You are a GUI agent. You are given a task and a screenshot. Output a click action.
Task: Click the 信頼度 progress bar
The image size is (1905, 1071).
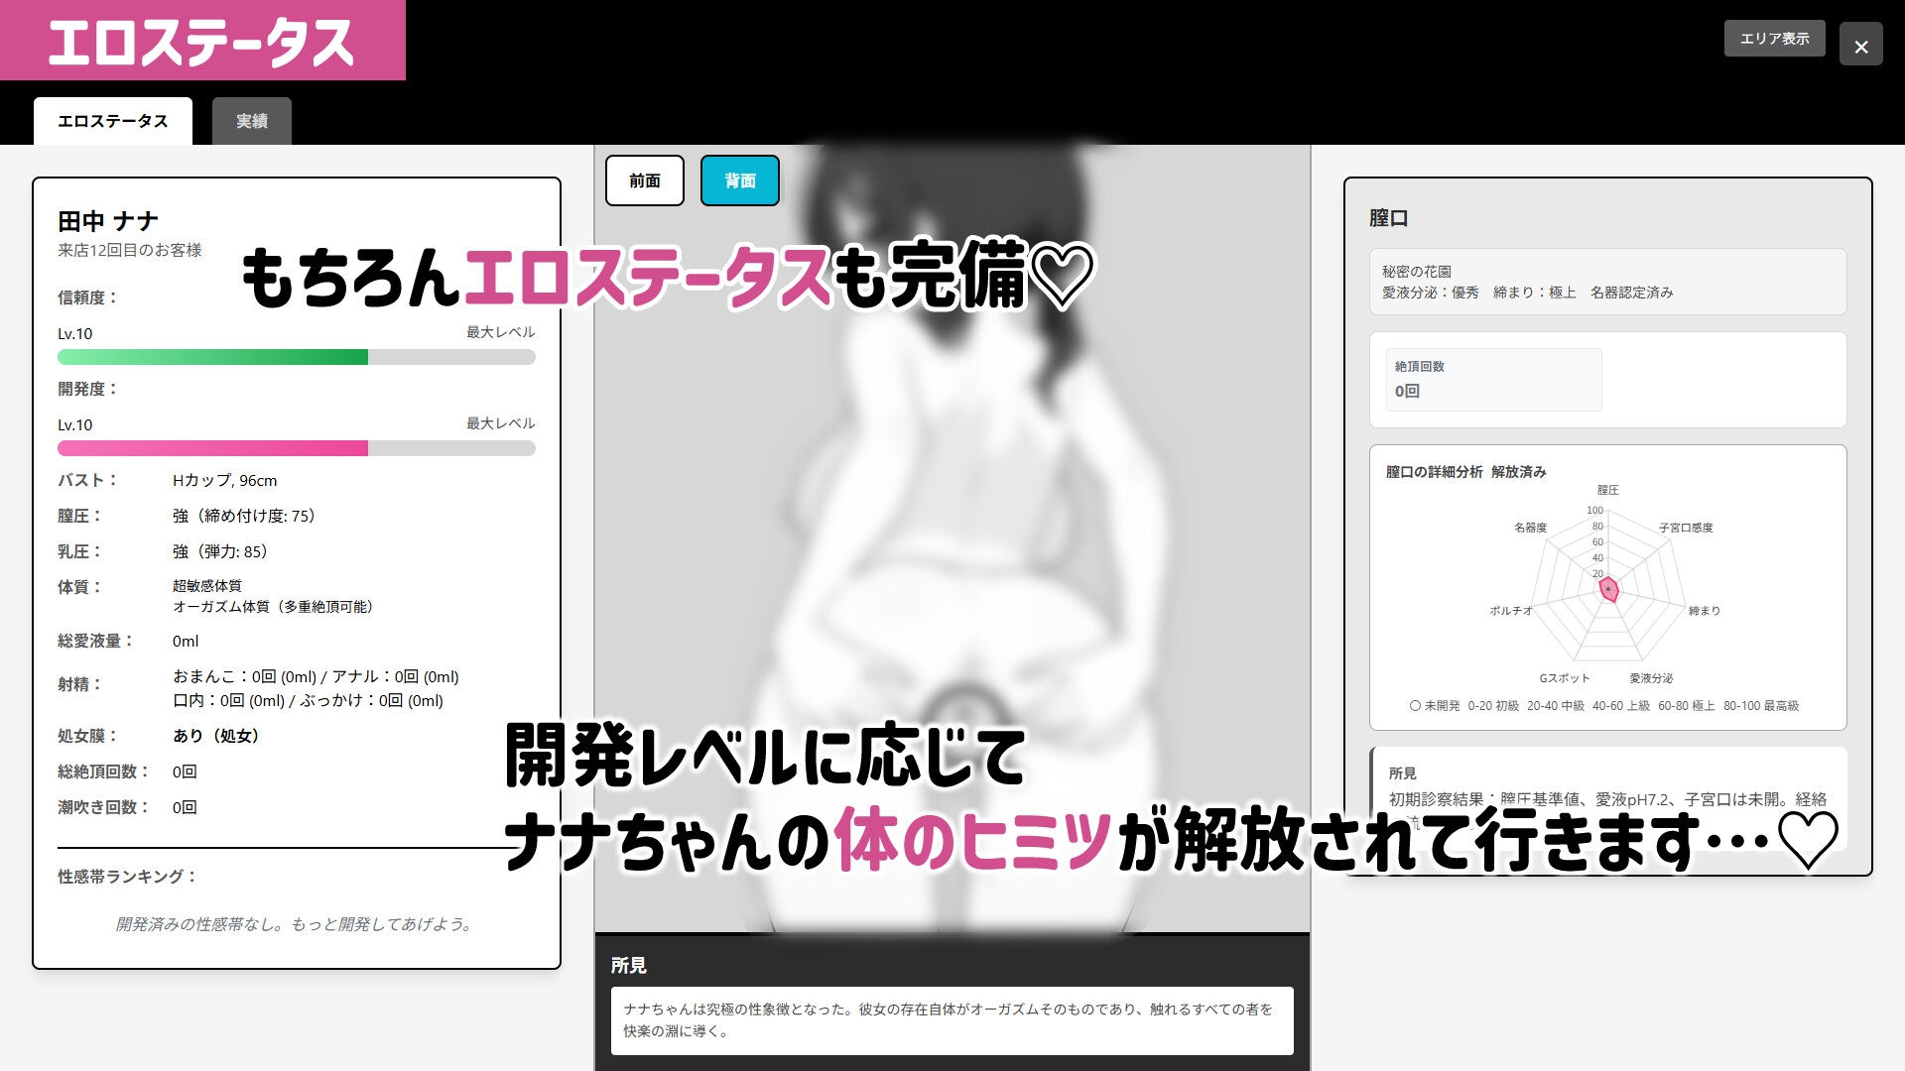click(297, 357)
